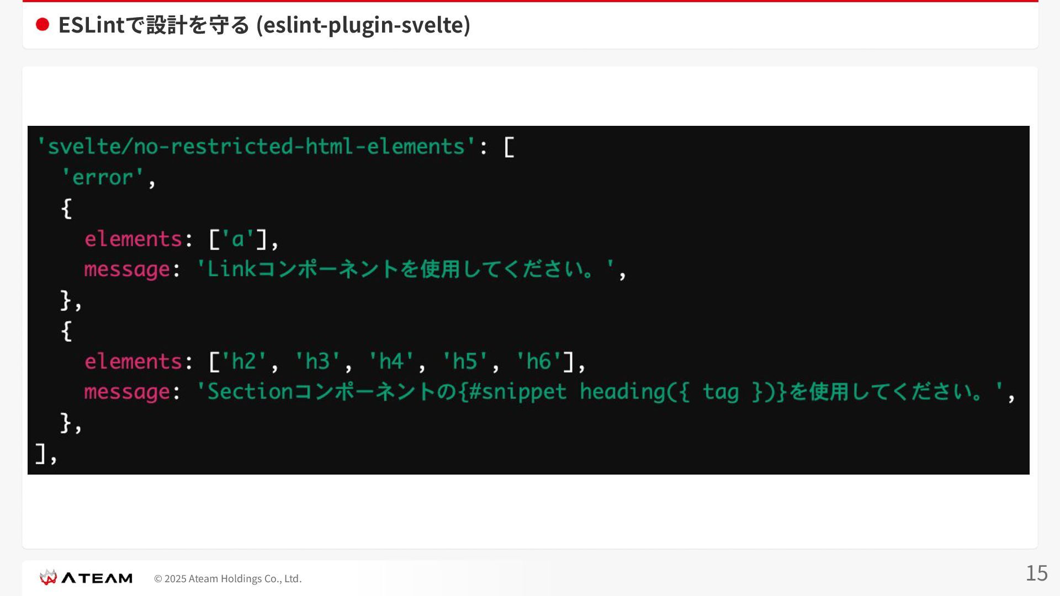
Task: Click the 'h2' string in elements array
Action: click(x=244, y=361)
